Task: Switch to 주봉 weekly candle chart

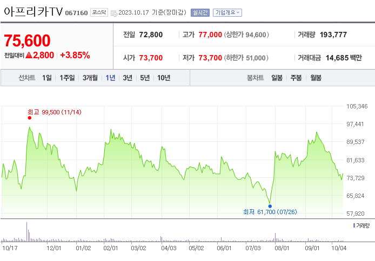Action: coord(296,78)
